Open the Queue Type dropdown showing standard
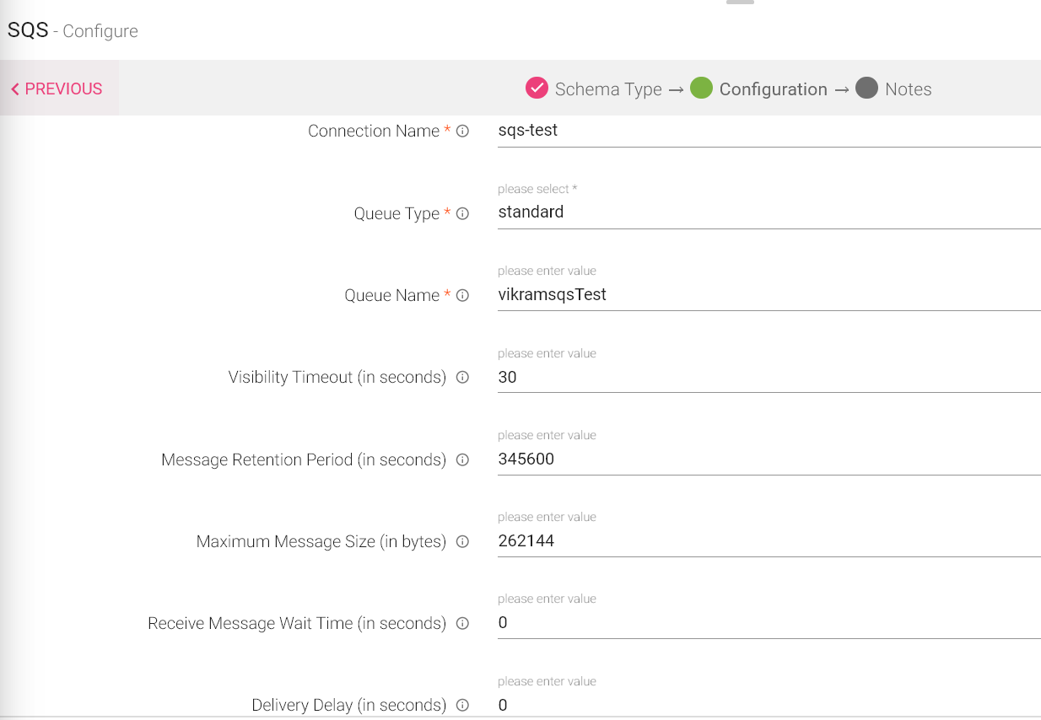Screen dimensions: 1041x720 pyautogui.click(x=768, y=212)
